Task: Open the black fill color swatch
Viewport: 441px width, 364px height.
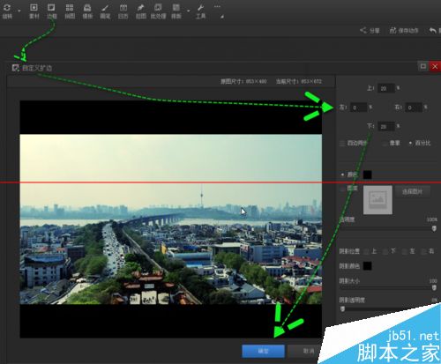Action: point(368,175)
